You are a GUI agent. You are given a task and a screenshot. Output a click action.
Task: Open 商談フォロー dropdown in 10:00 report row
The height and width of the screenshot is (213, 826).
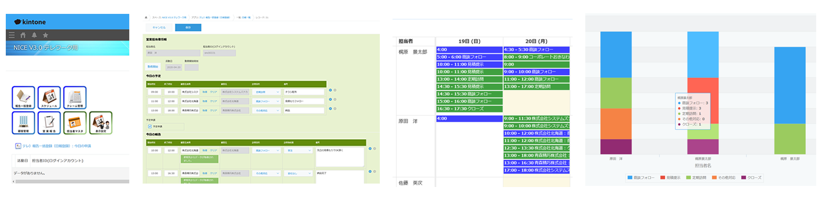point(267,151)
